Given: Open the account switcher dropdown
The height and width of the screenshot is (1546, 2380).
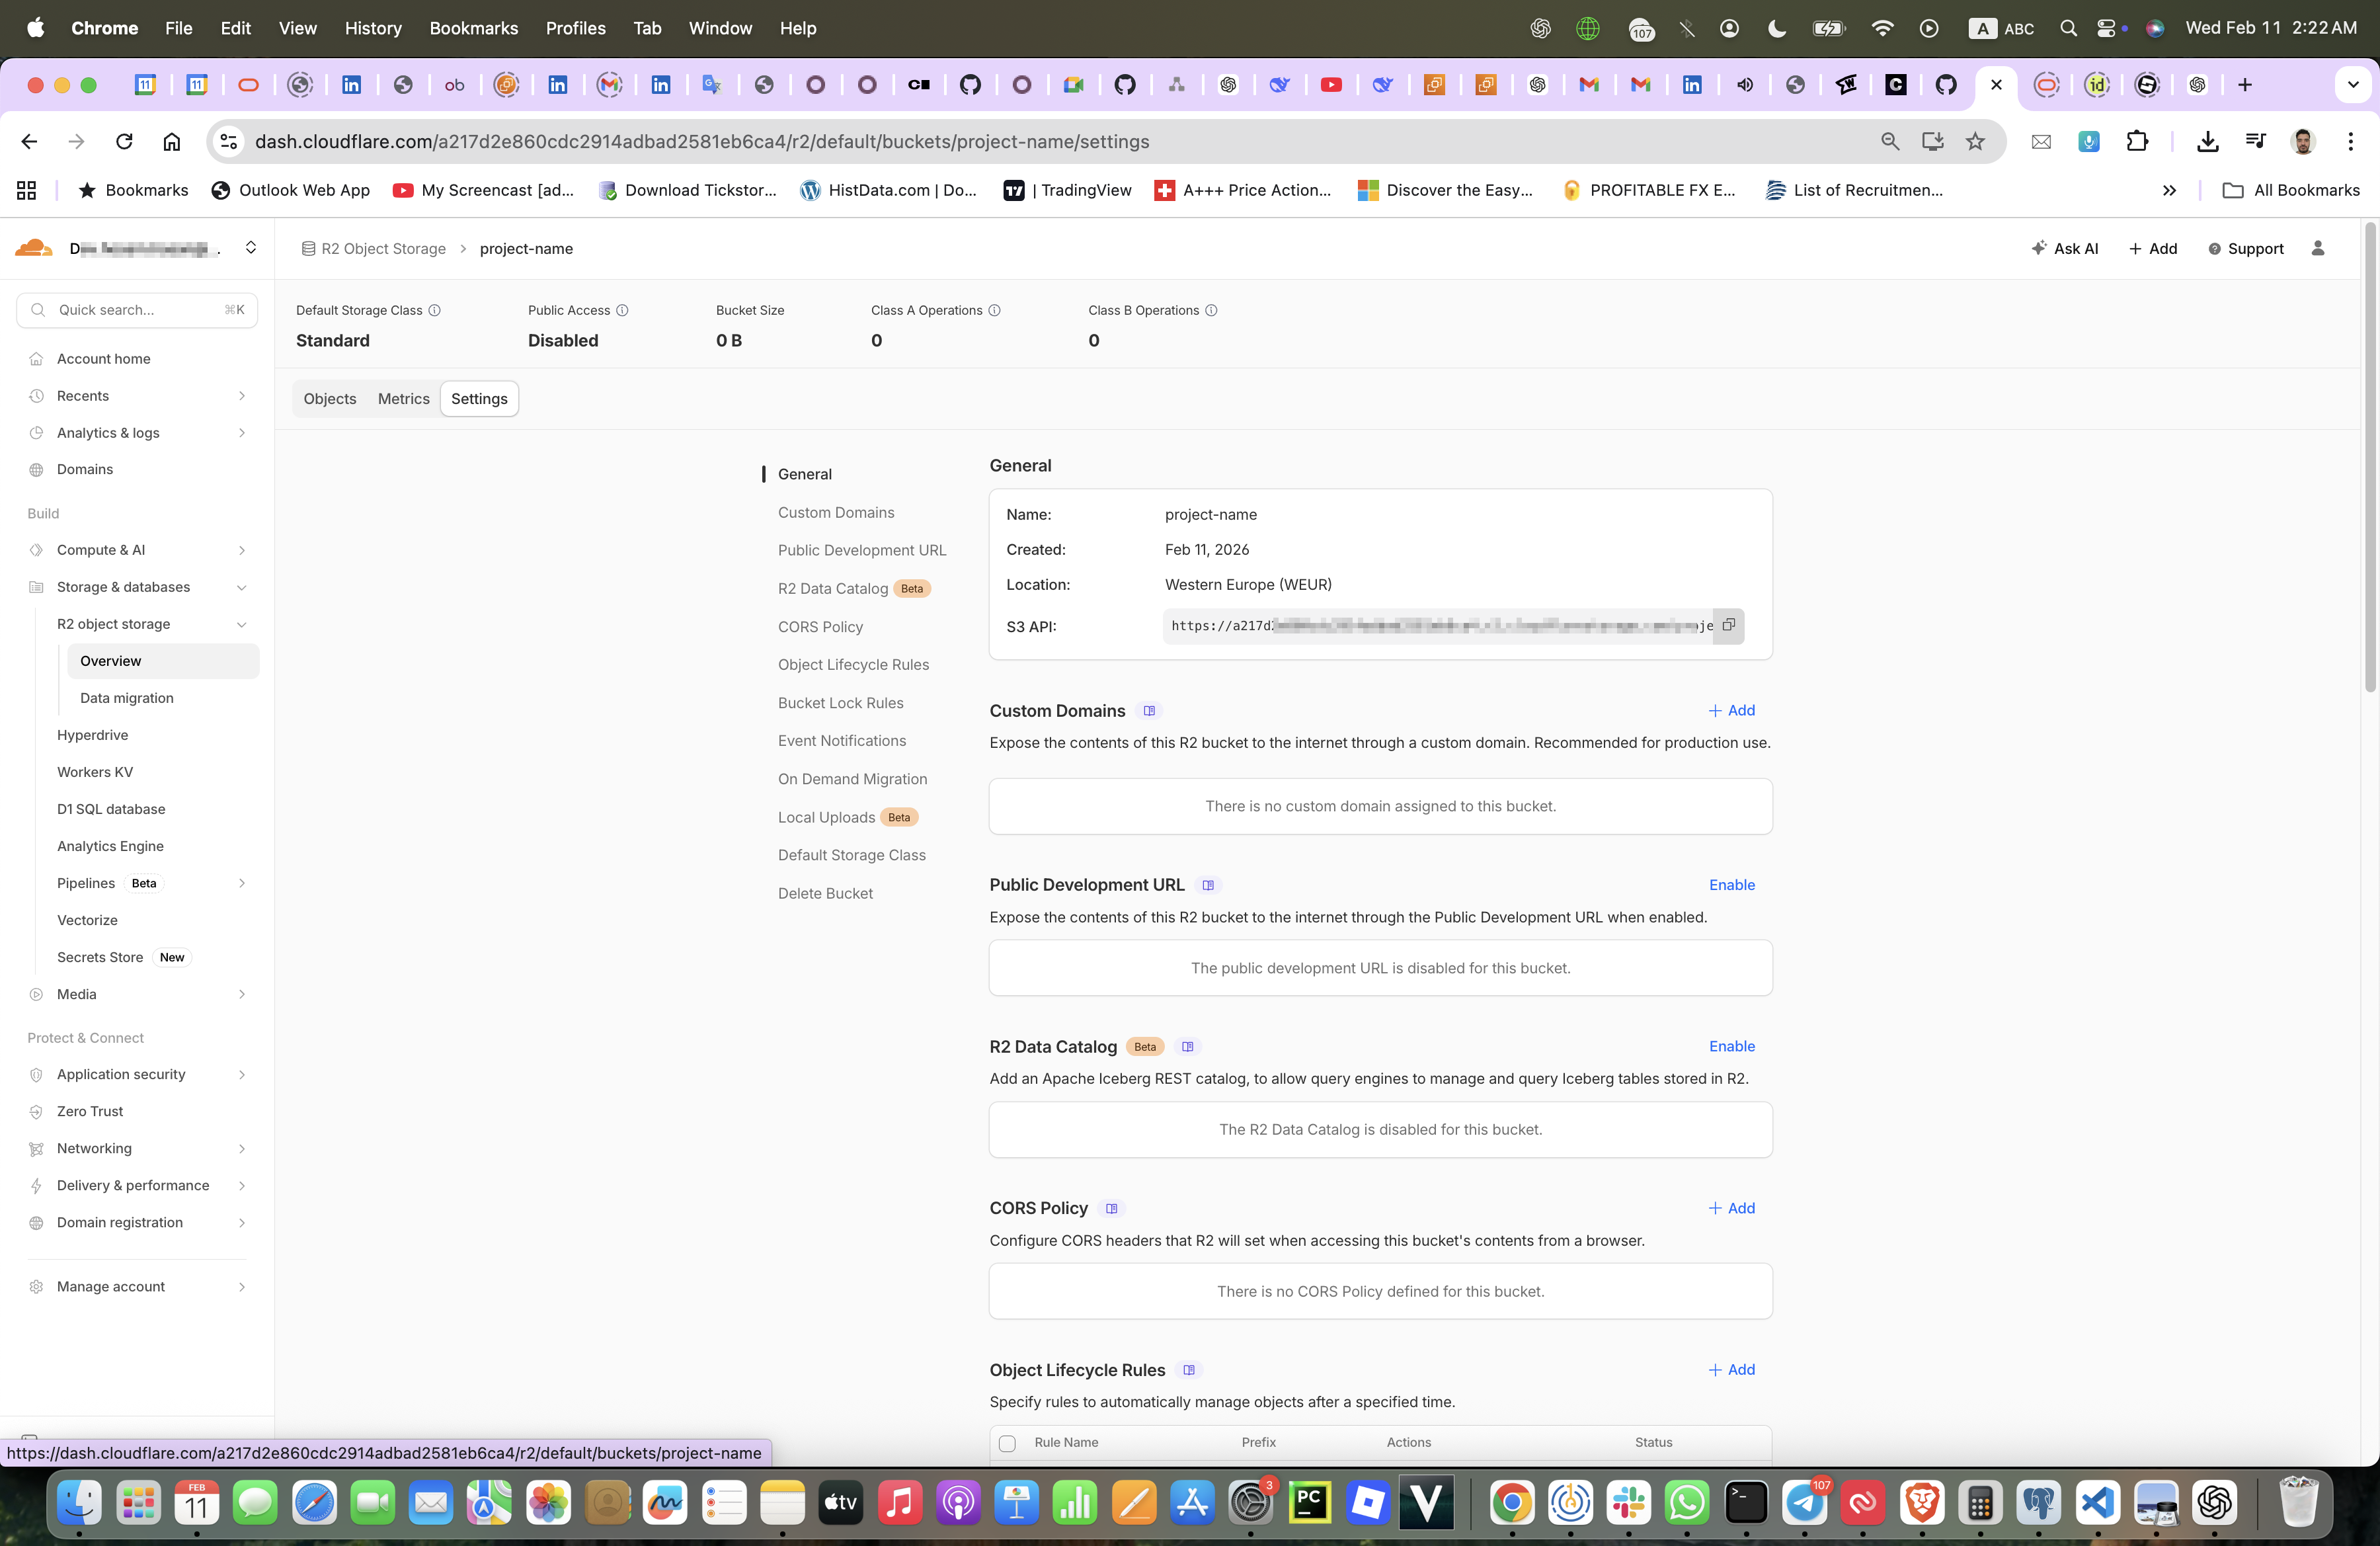Looking at the screenshot, I should tap(251, 248).
